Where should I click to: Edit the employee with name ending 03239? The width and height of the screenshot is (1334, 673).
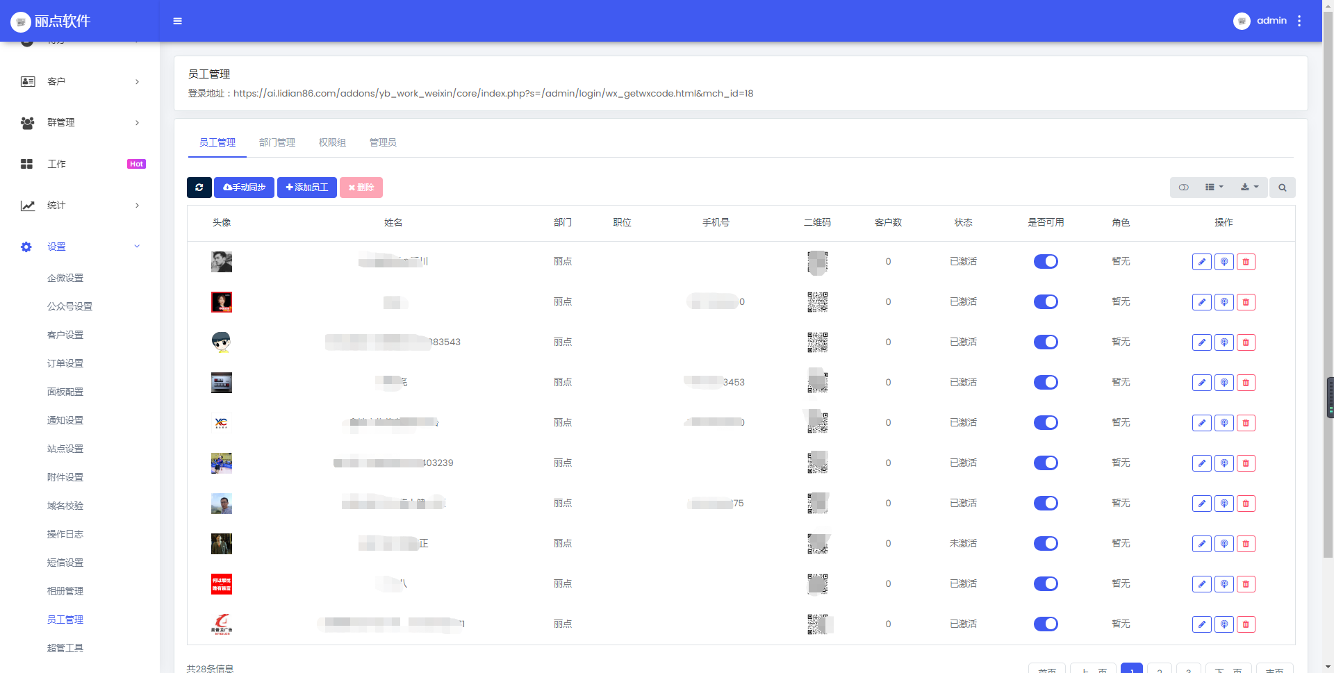point(1202,463)
